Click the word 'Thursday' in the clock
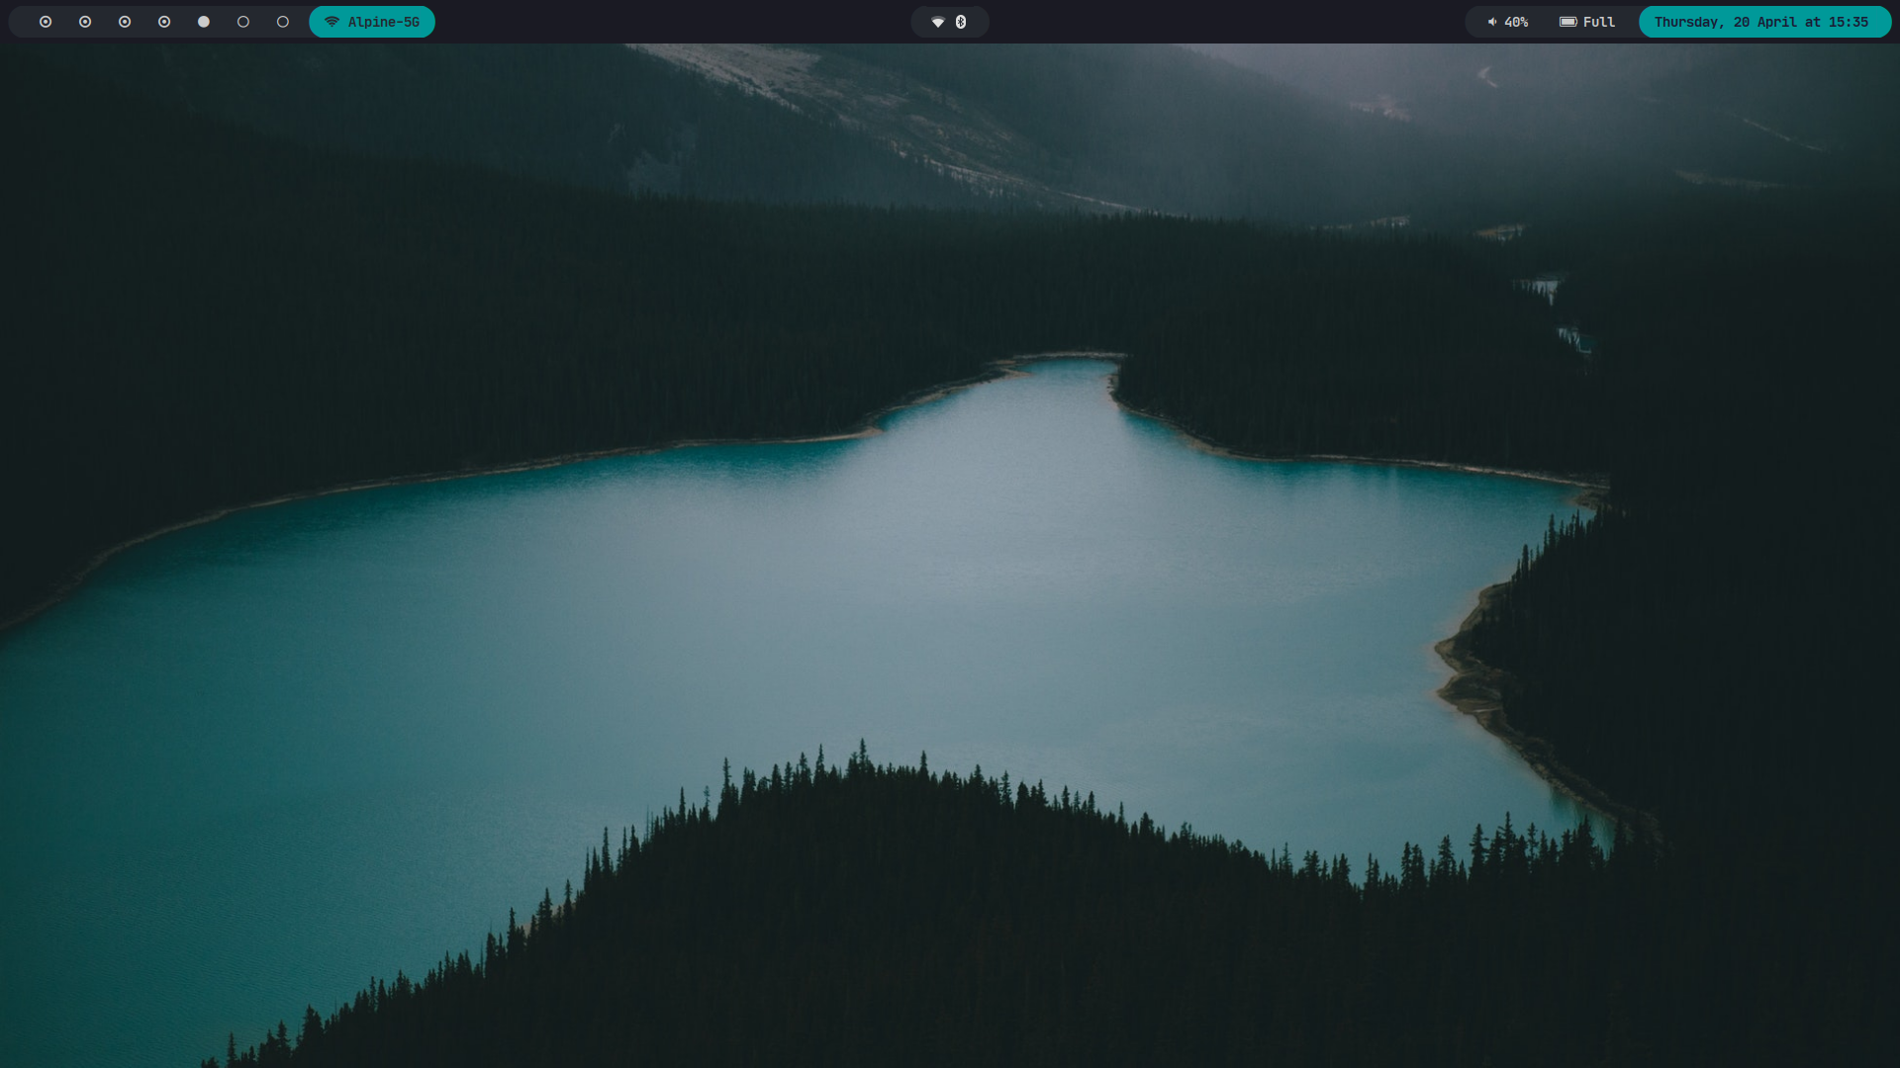The width and height of the screenshot is (1900, 1068). pos(1688,22)
